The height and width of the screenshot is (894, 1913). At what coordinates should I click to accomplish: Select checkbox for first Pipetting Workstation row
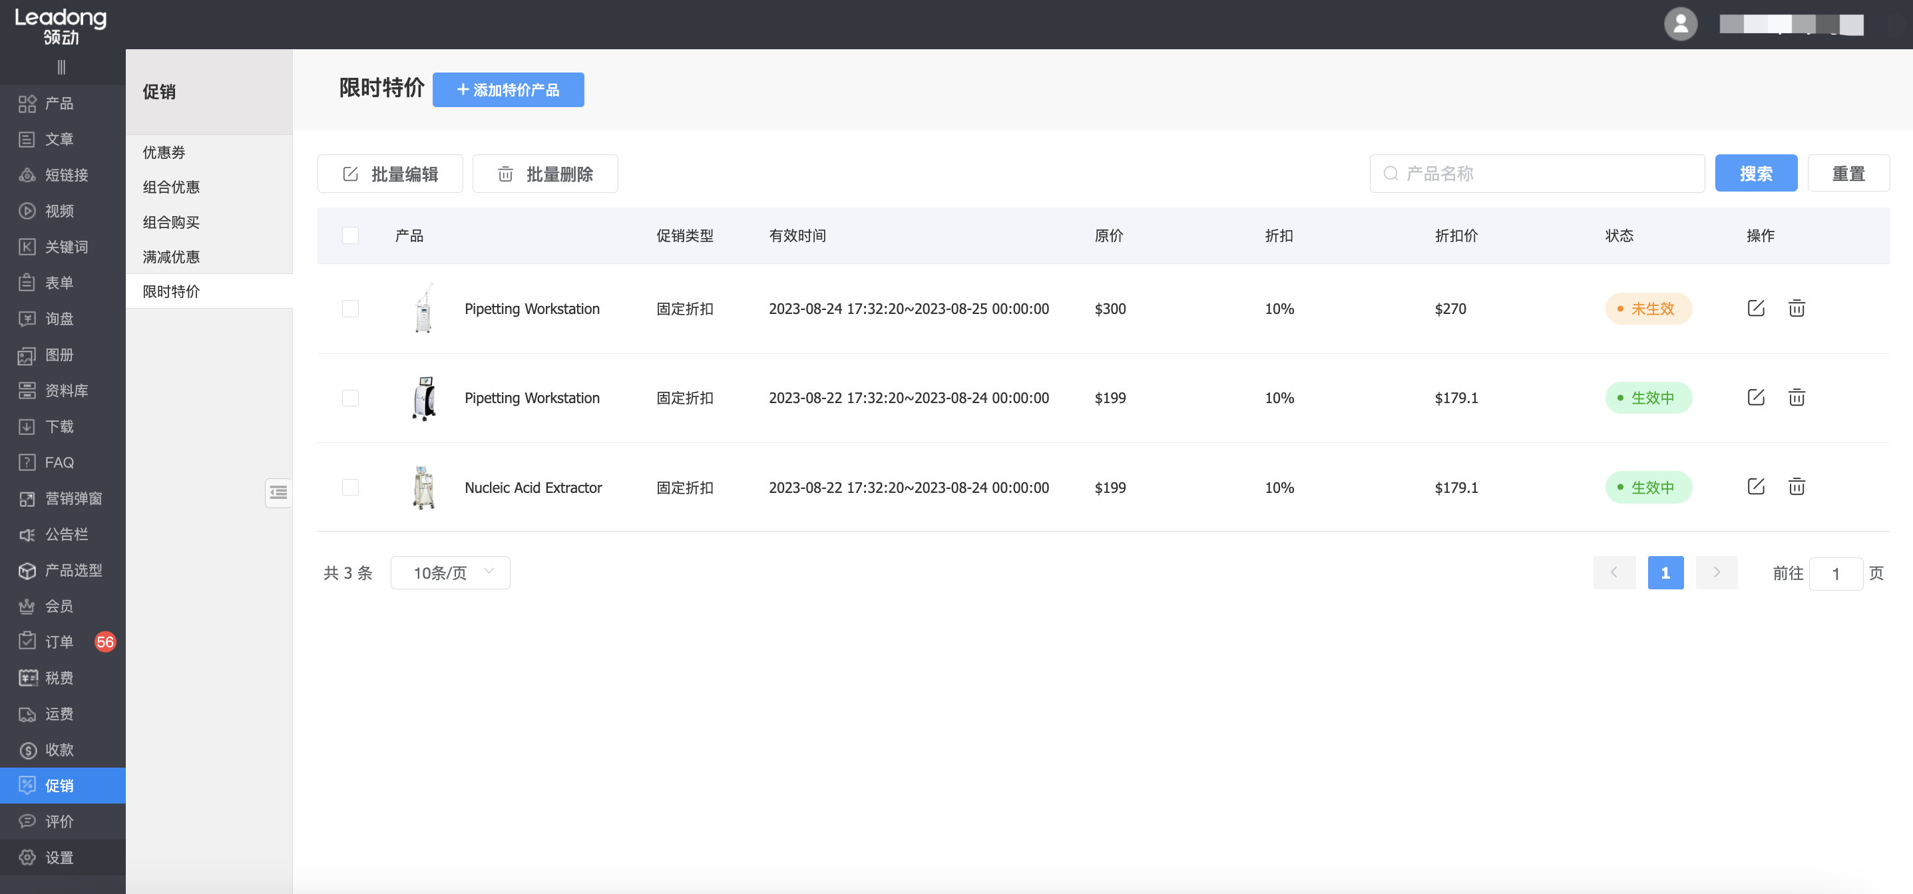coord(351,309)
